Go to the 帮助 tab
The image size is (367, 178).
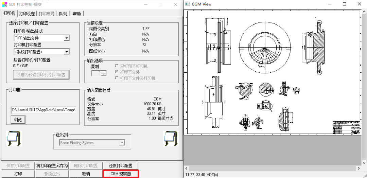[x=77, y=14]
